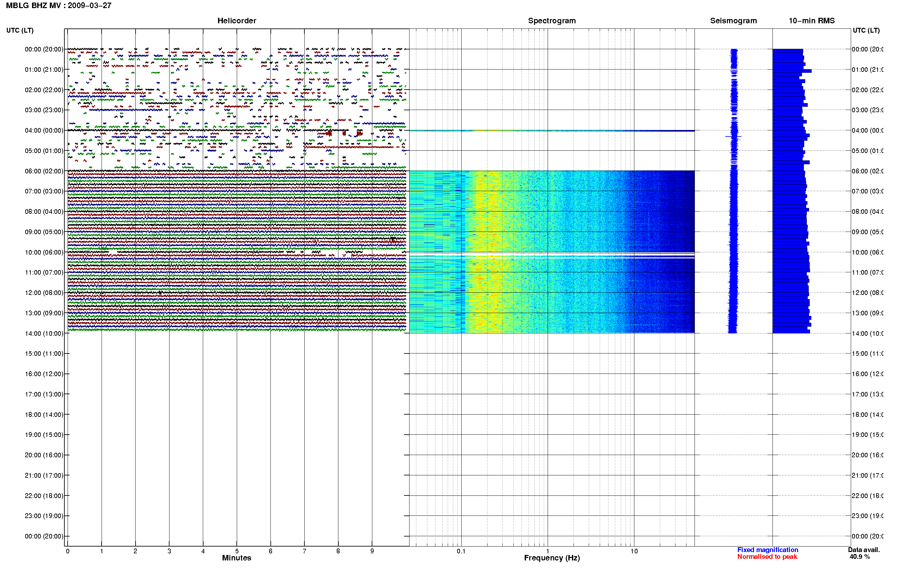
Task: Click the '21:00 (17:00)' time label on left axis
Action: [x=44, y=476]
